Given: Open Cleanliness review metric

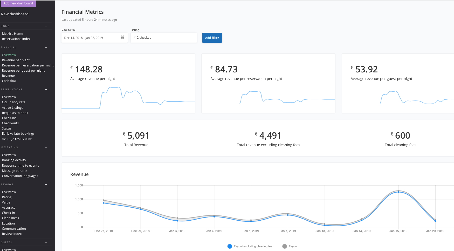Looking at the screenshot, I should (x=11, y=218).
